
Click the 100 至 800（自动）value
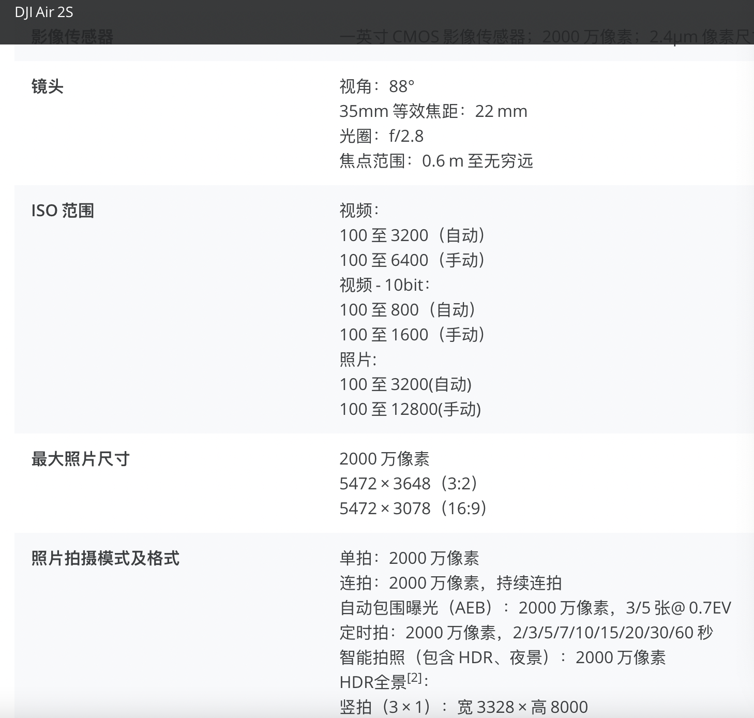(408, 310)
